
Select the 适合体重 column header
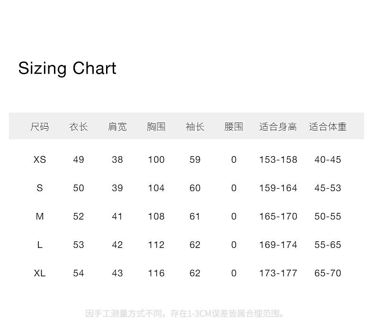click(x=328, y=127)
